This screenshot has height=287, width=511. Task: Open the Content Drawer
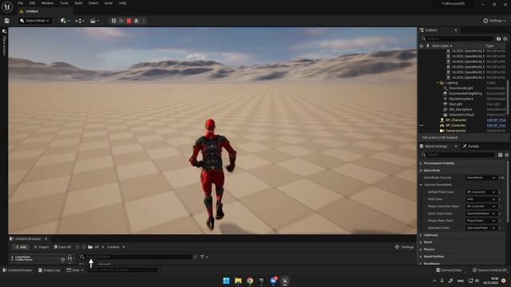click(18, 270)
